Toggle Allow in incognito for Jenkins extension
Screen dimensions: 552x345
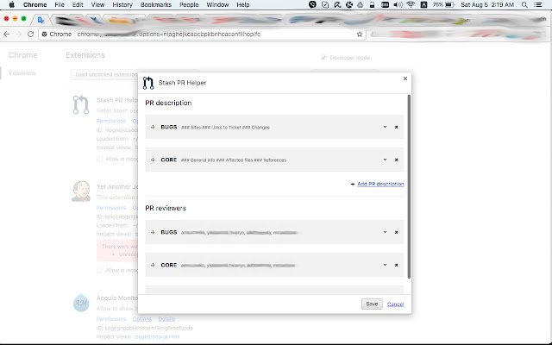(100, 270)
